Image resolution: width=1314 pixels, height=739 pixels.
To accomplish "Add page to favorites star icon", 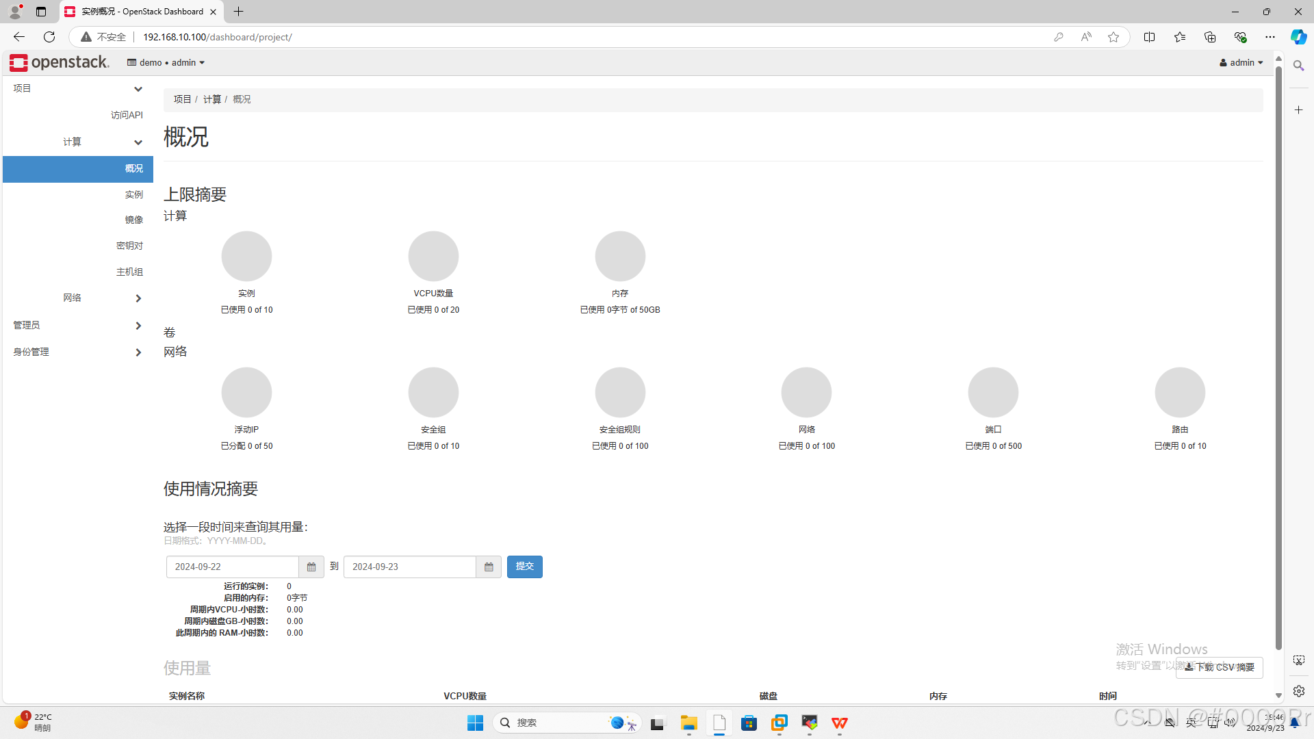I will [1113, 37].
